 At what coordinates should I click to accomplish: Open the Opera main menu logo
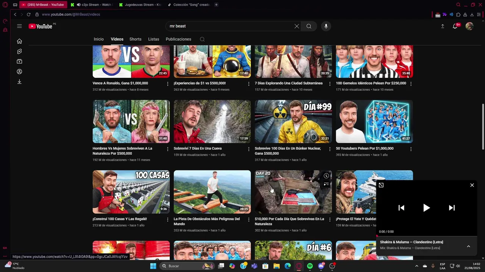[5, 5]
